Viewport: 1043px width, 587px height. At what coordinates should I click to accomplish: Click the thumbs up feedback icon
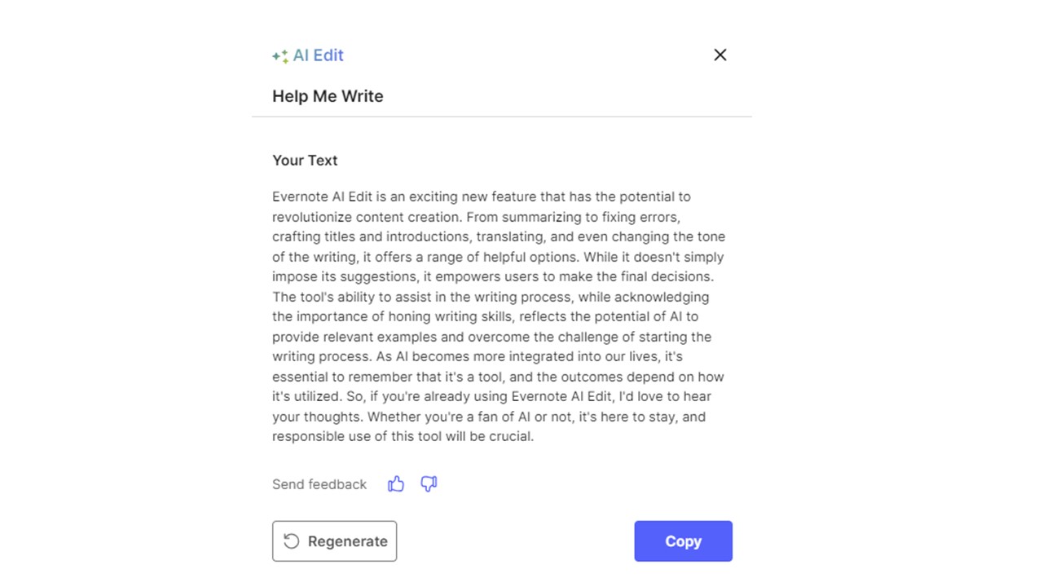pos(396,484)
